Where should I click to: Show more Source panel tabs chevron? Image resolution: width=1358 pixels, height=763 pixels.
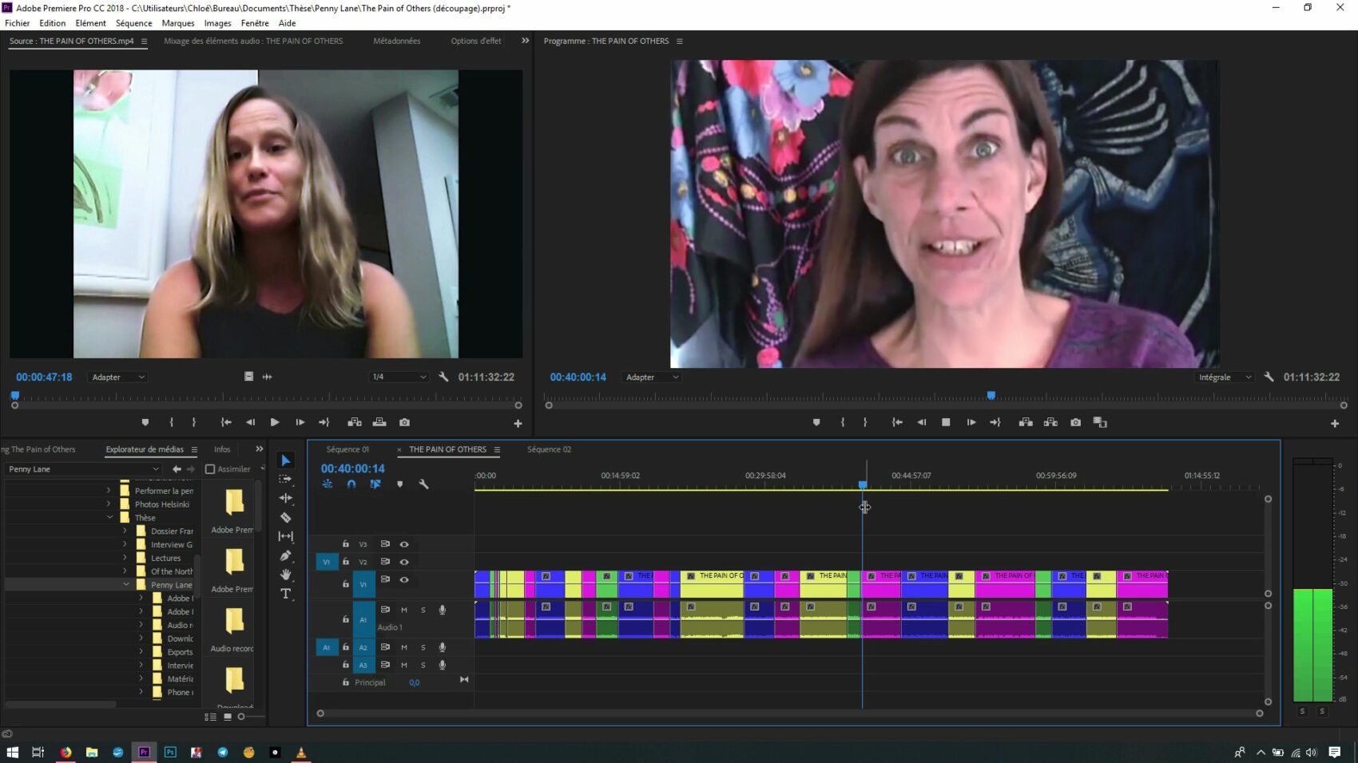[x=525, y=41]
